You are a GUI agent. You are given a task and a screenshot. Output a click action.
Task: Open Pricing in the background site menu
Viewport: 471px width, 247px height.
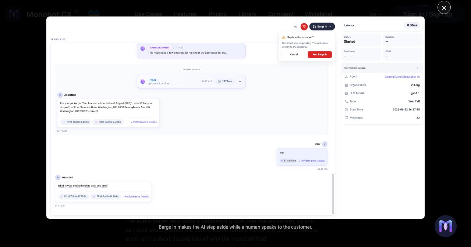tap(217, 14)
